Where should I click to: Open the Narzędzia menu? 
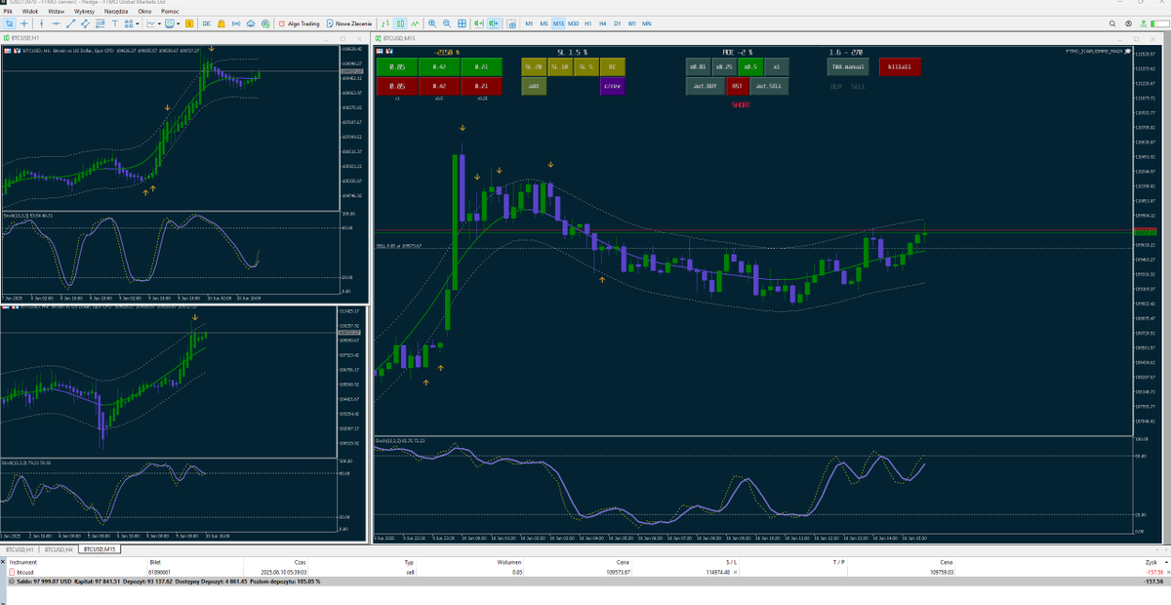pyautogui.click(x=116, y=11)
